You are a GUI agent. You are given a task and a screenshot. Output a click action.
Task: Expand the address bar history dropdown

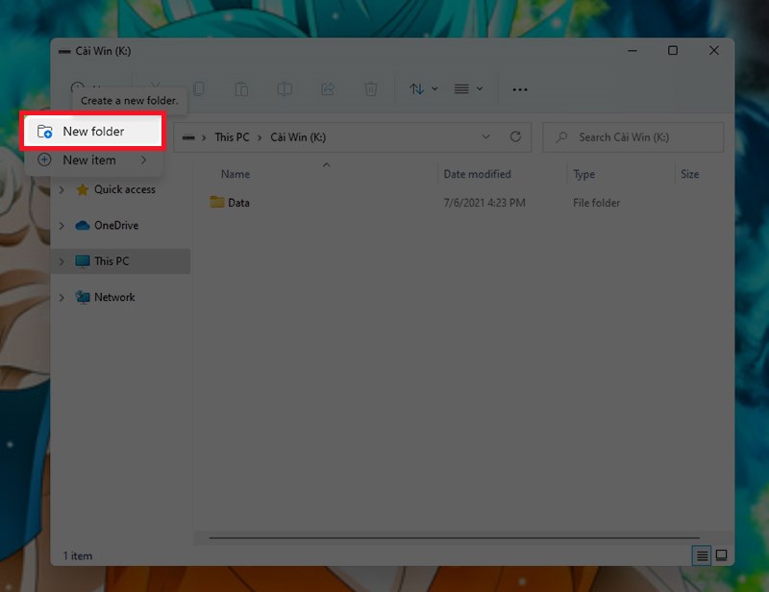click(486, 137)
